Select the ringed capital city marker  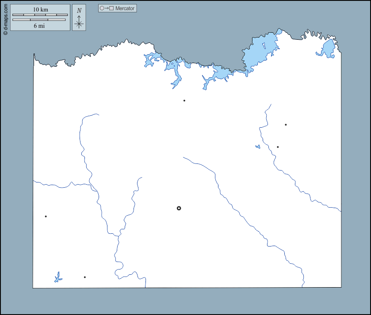179,208
